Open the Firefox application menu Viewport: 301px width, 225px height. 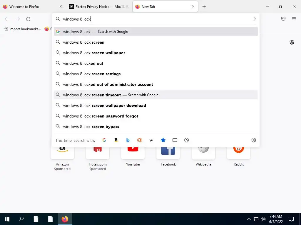click(x=294, y=19)
